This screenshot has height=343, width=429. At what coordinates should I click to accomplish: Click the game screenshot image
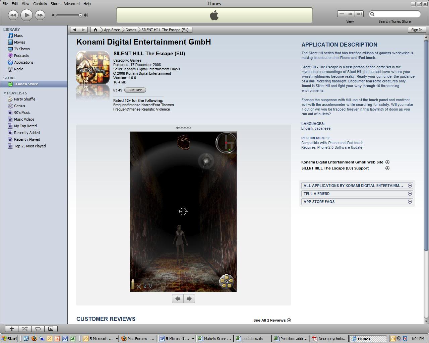tap(183, 212)
